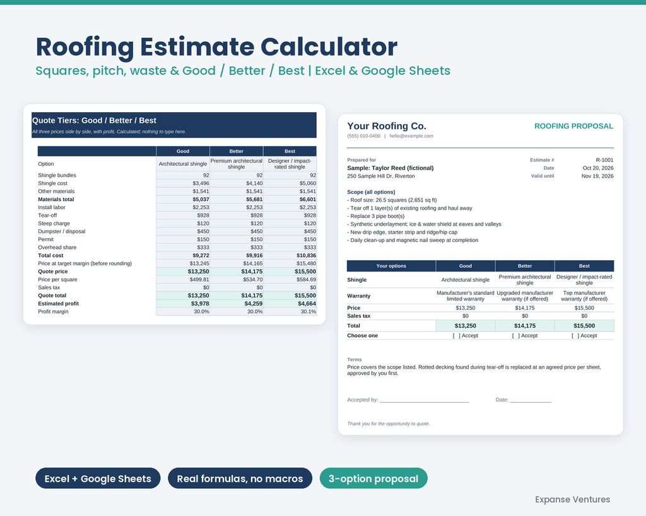Click the address '250 Sample Hill Dr, Riverton'

pos(380,176)
